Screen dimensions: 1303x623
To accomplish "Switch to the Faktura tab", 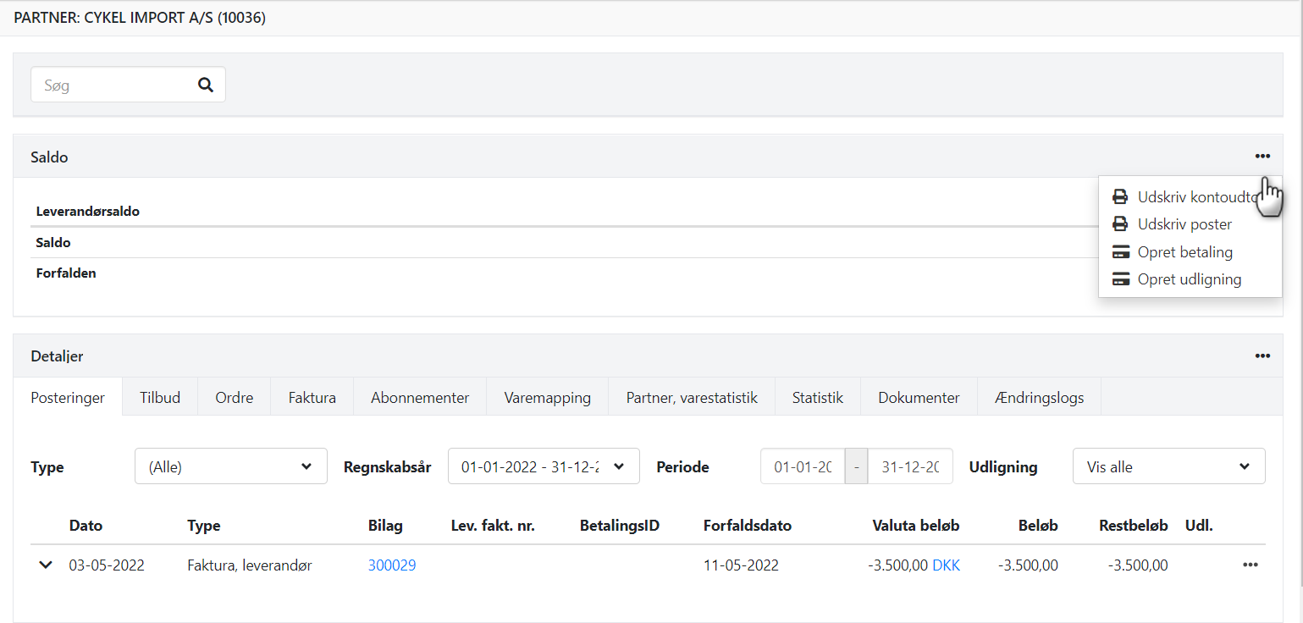I will click(x=312, y=396).
